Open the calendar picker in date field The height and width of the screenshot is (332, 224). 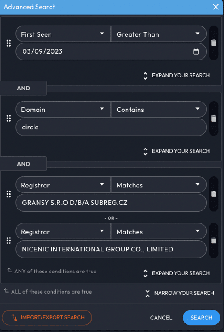click(196, 51)
